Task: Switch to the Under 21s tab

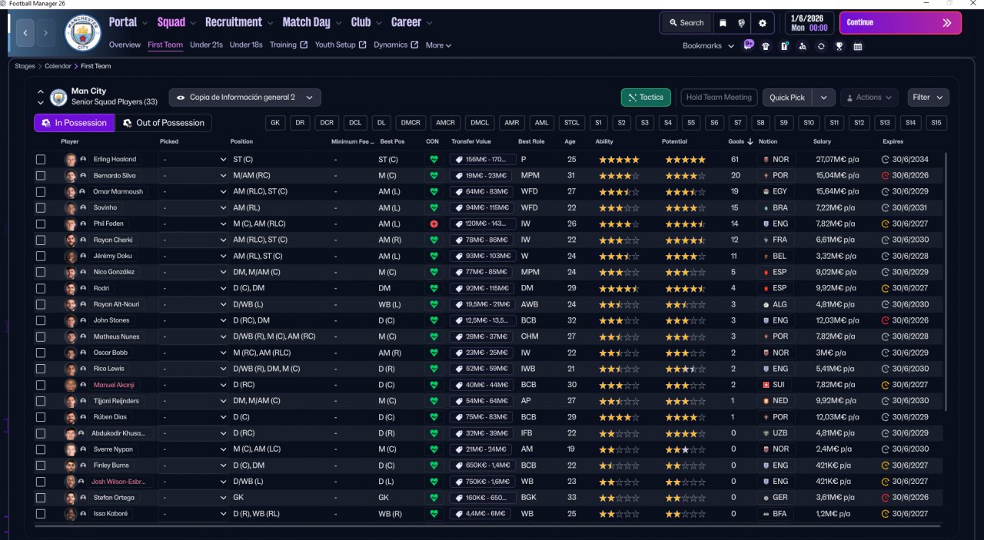Action: point(206,45)
